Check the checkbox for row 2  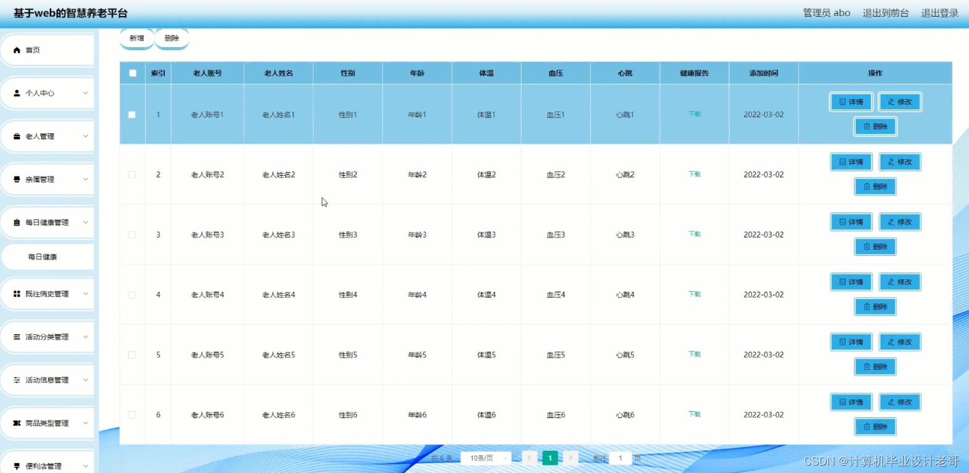tap(131, 175)
